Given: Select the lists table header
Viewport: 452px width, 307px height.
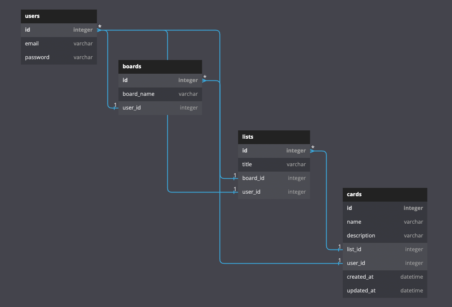Looking at the screenshot, I should (x=274, y=137).
